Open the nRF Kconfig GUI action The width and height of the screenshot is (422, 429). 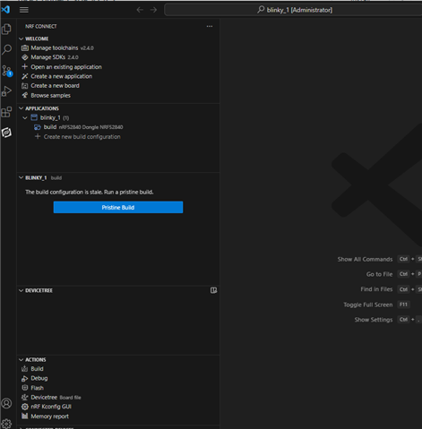point(47,407)
